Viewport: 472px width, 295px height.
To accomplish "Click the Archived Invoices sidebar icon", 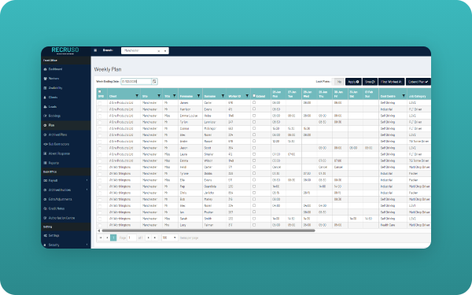I will [45, 190].
